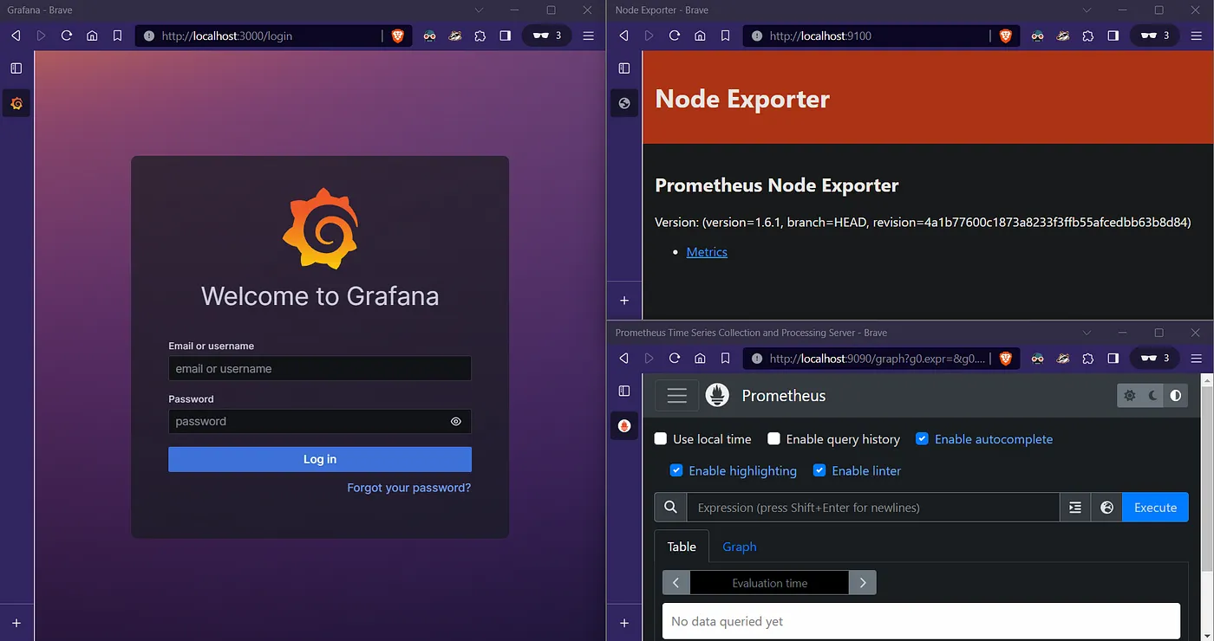Open the metrics explorer globe icon
1214x641 pixels.
click(1106, 508)
